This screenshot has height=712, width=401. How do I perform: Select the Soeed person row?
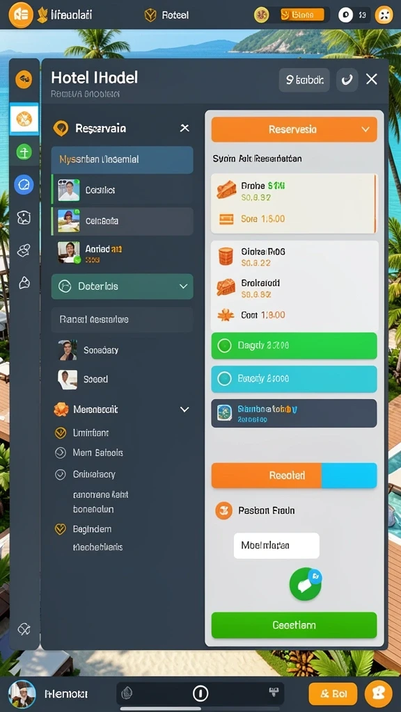click(x=122, y=379)
